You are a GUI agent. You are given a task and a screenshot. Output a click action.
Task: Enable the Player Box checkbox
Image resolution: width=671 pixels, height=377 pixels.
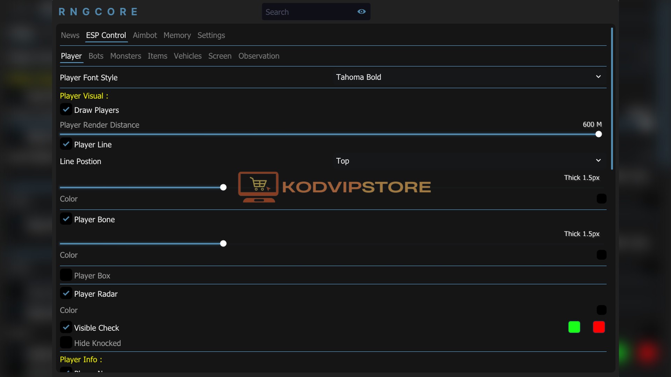click(66, 275)
